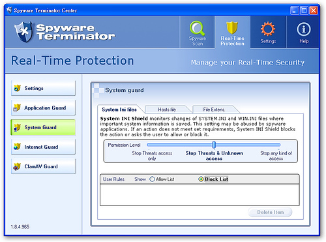Switch to the Hosts file tab
Screen dimensions: 326x242
(x=167, y=110)
